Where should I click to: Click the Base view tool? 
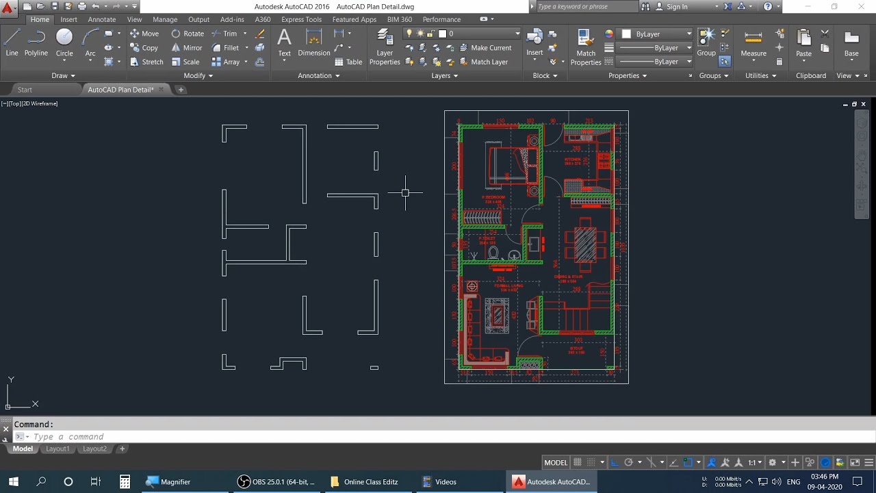click(x=851, y=43)
